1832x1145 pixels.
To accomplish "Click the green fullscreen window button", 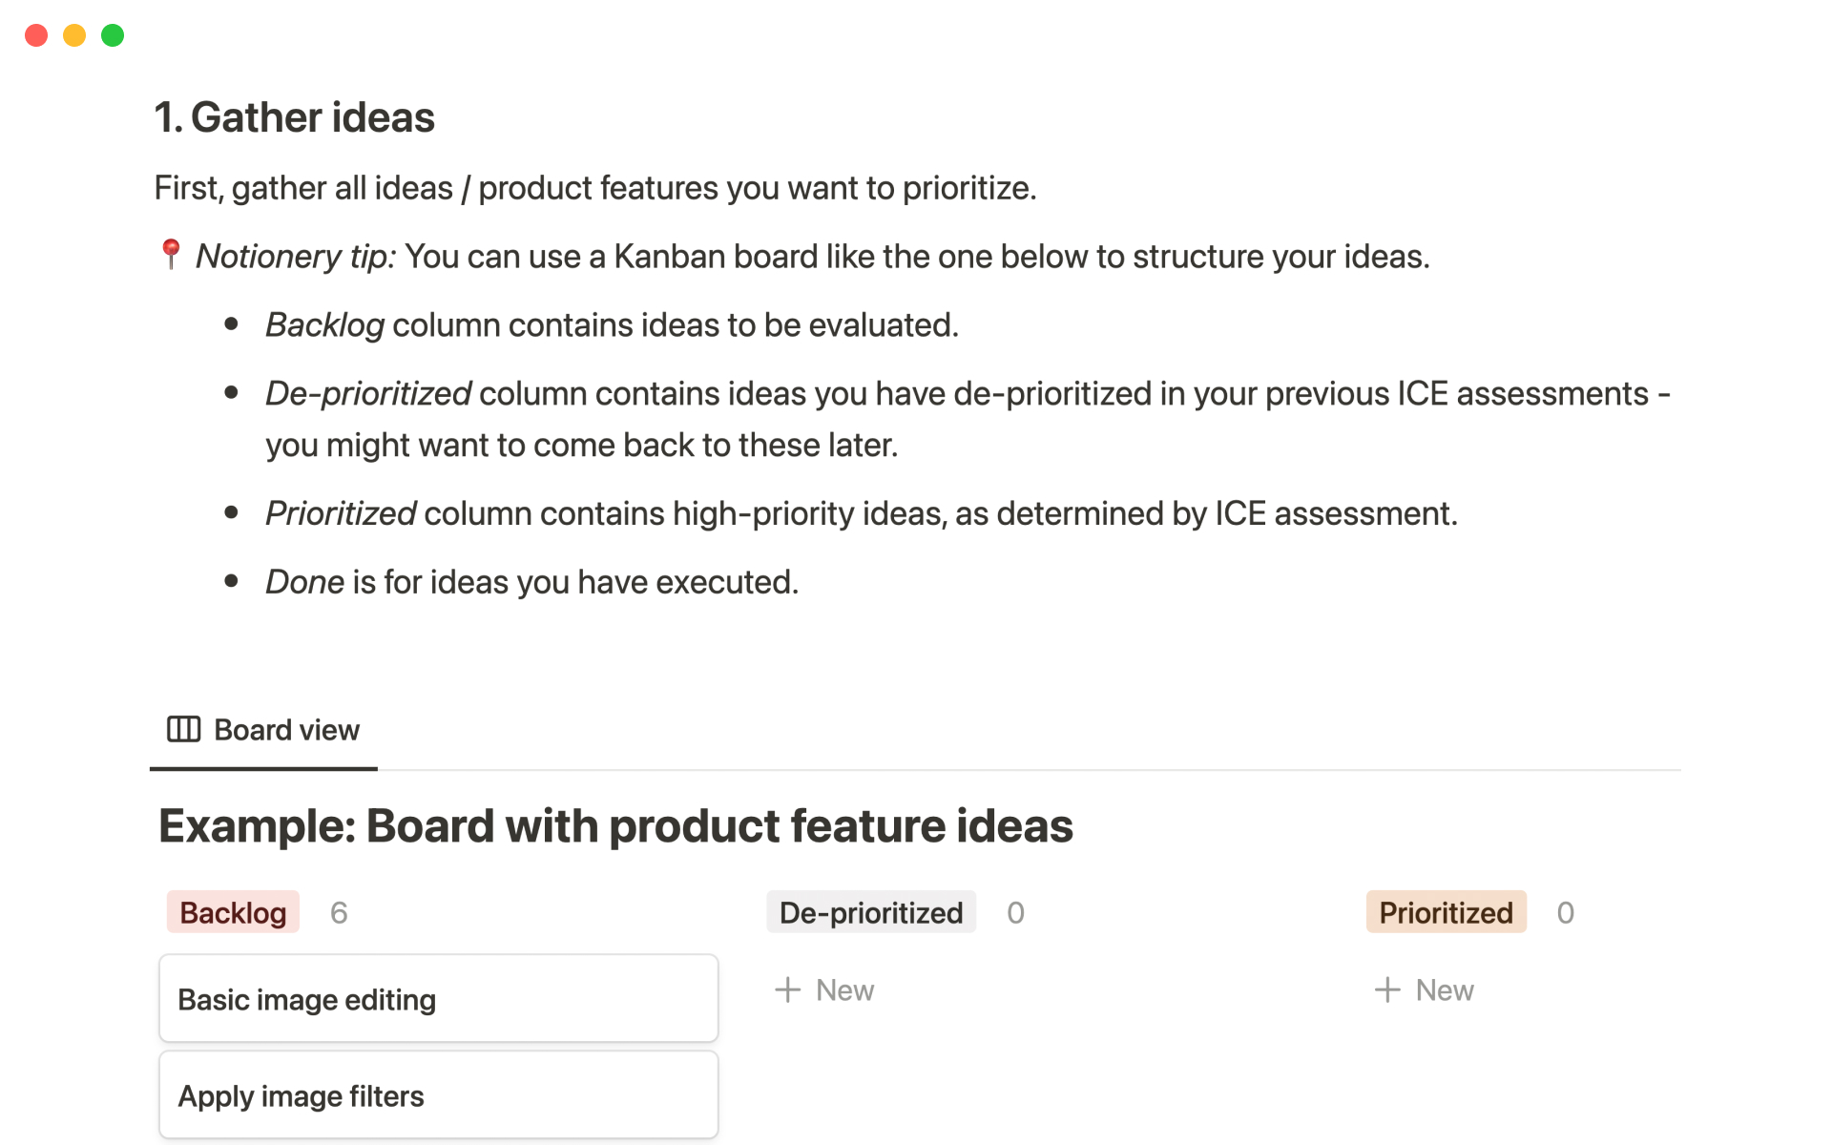I will [x=113, y=35].
